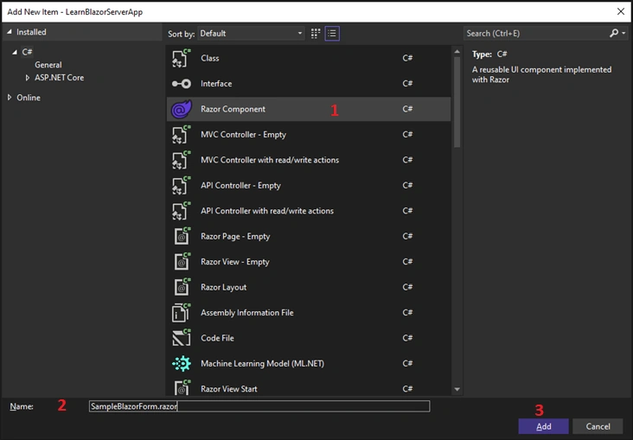
Task: Close the Add New Item dialog
Action: [x=621, y=12]
